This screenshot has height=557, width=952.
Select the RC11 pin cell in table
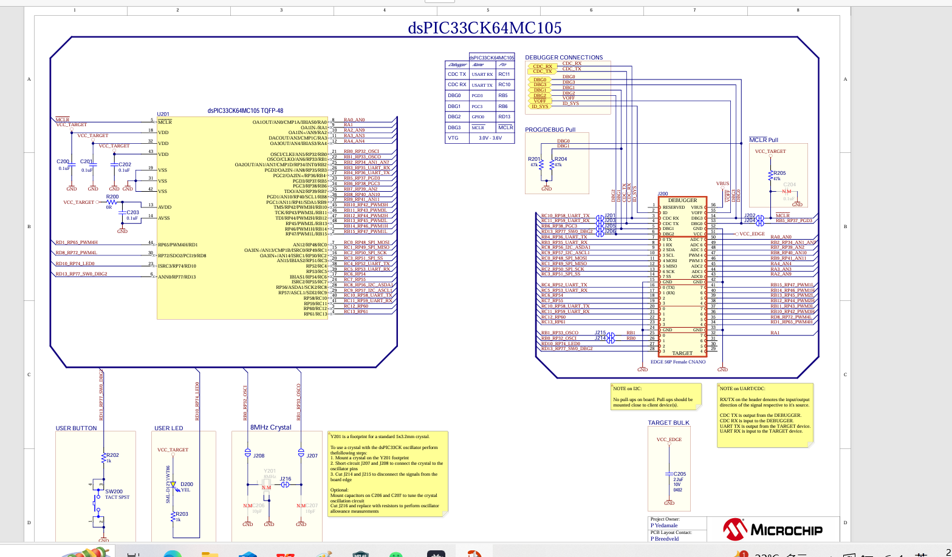[504, 74]
